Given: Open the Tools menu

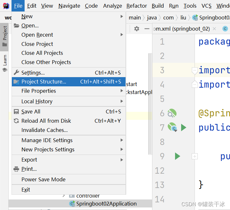Looking at the screenshot, I should point(190,6).
